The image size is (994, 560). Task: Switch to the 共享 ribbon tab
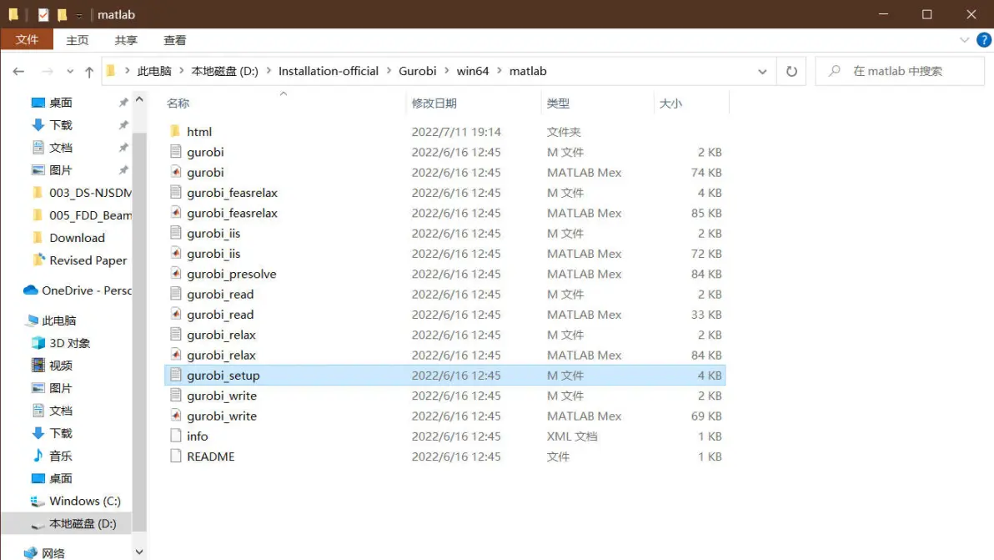126,40
